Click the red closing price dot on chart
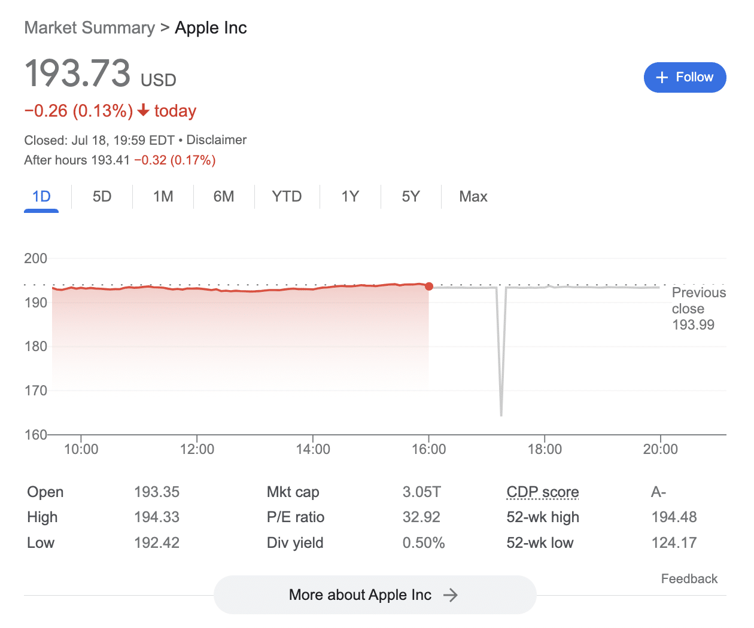754x628 pixels. [x=429, y=286]
